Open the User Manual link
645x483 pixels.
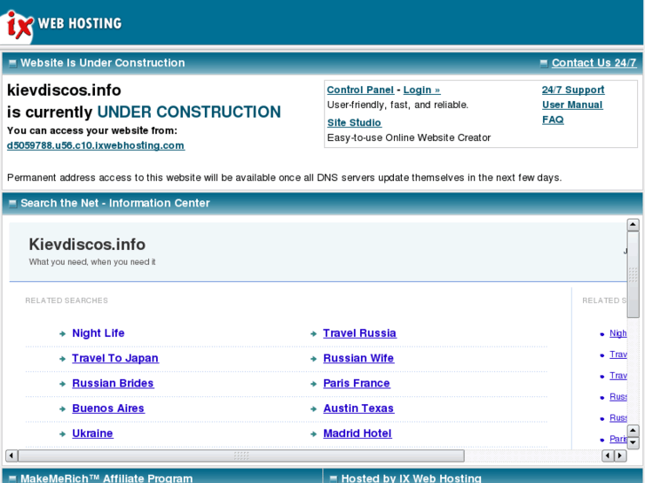point(572,105)
